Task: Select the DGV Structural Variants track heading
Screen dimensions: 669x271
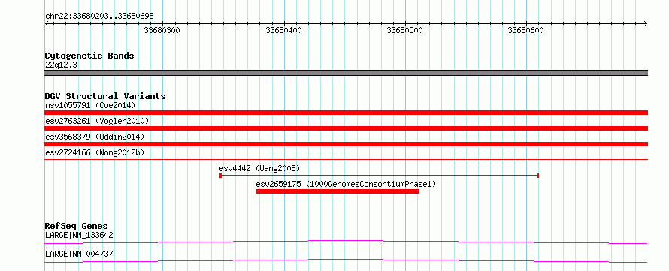Action: pyautogui.click(x=105, y=96)
